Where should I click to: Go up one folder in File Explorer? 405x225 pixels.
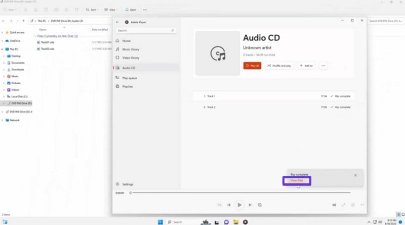pyautogui.click(x=23, y=21)
